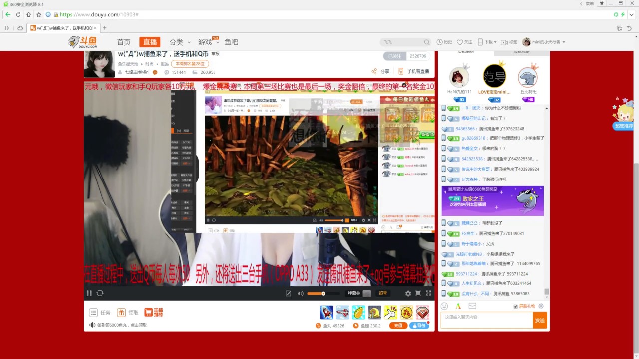The width and height of the screenshot is (639, 359).
Task: Click the Douyu logo
Action: click(83, 42)
